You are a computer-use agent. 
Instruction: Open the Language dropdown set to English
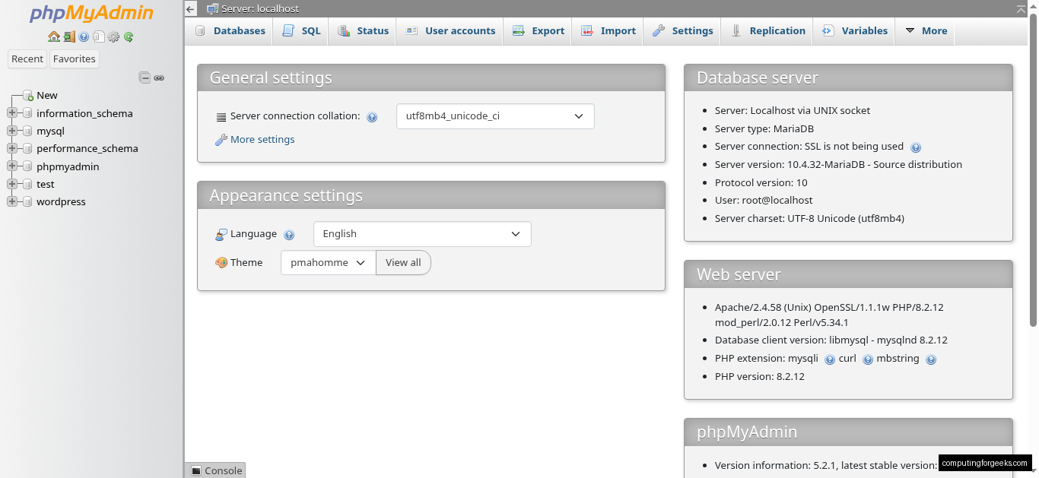422,234
